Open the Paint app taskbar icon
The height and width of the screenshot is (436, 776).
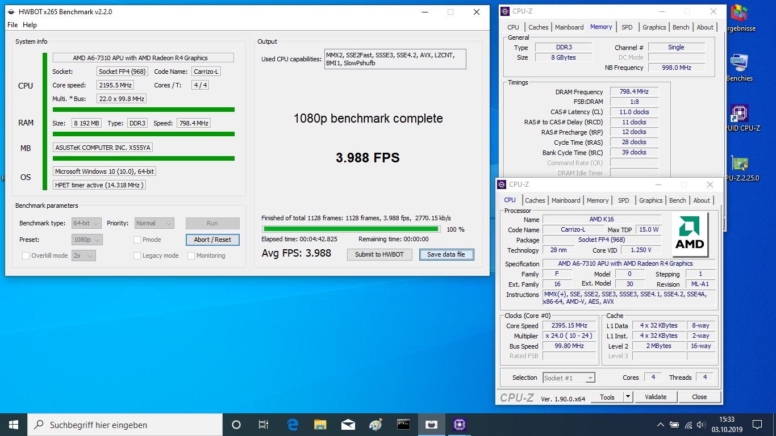376,425
